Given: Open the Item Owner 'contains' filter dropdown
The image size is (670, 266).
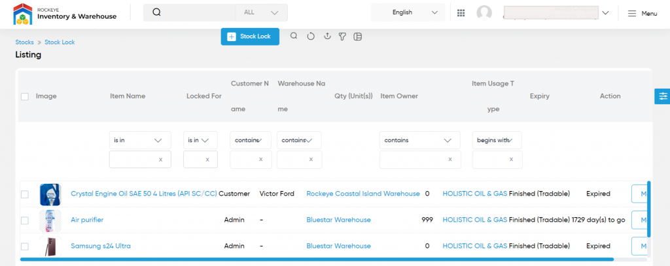Looking at the screenshot, I should 420,140.
